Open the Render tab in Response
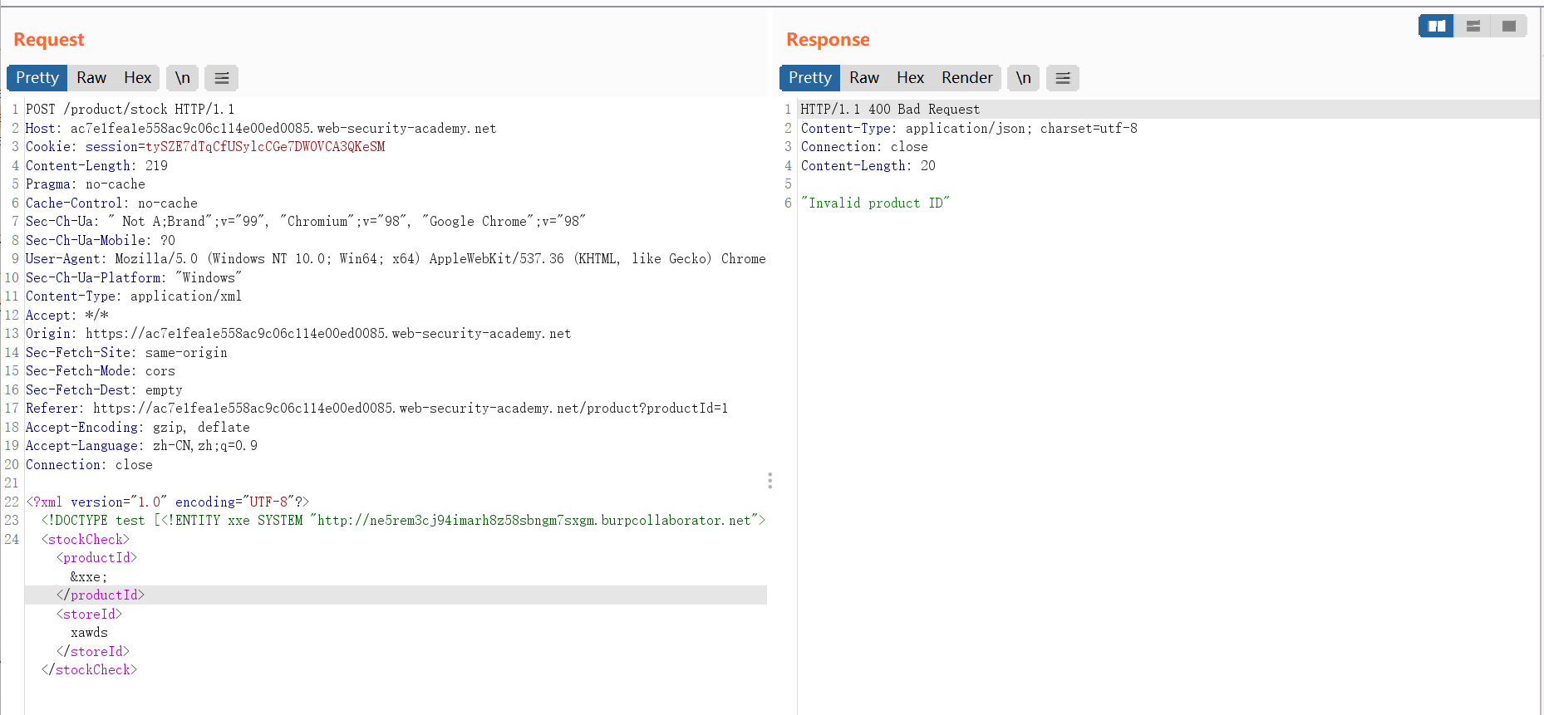The width and height of the screenshot is (1544, 715). coord(966,78)
